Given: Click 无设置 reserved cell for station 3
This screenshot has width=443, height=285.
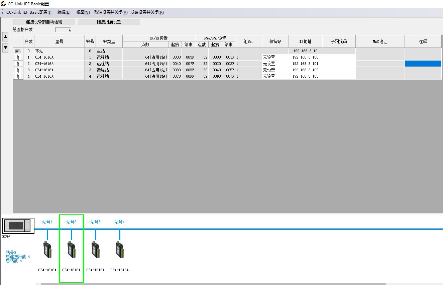Looking at the screenshot, I should [x=275, y=70].
